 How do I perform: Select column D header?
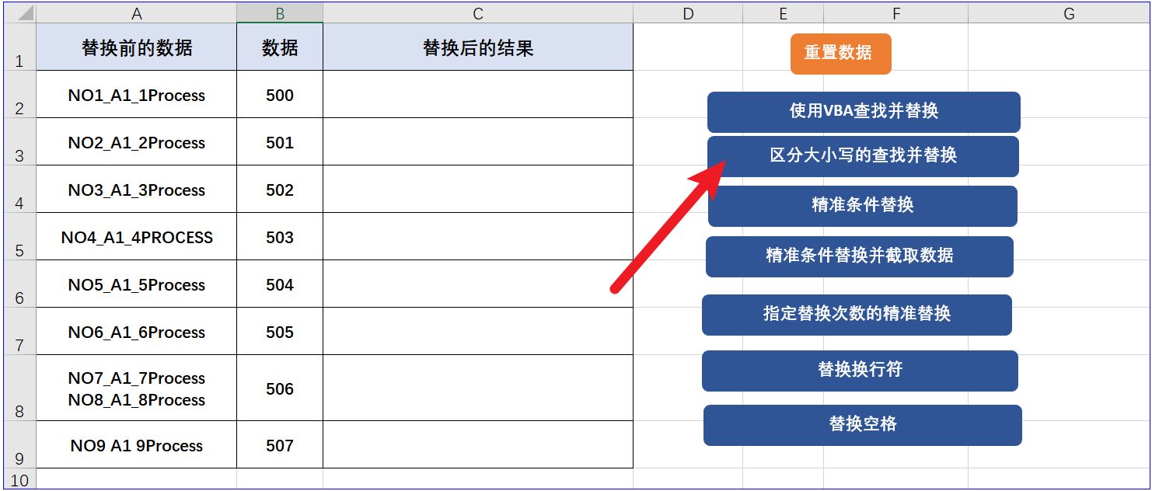(x=688, y=13)
